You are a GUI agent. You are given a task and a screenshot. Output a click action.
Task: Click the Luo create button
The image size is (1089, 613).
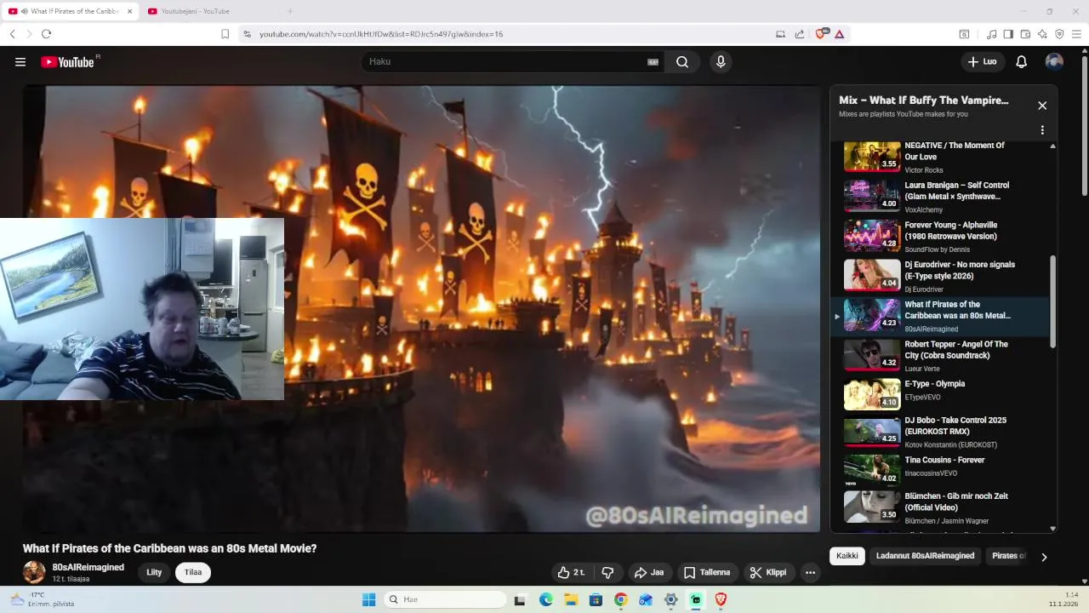pos(982,62)
